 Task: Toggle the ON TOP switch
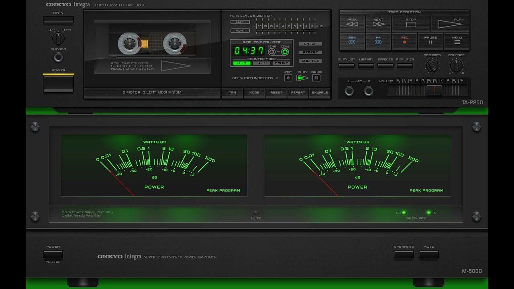coord(310,44)
